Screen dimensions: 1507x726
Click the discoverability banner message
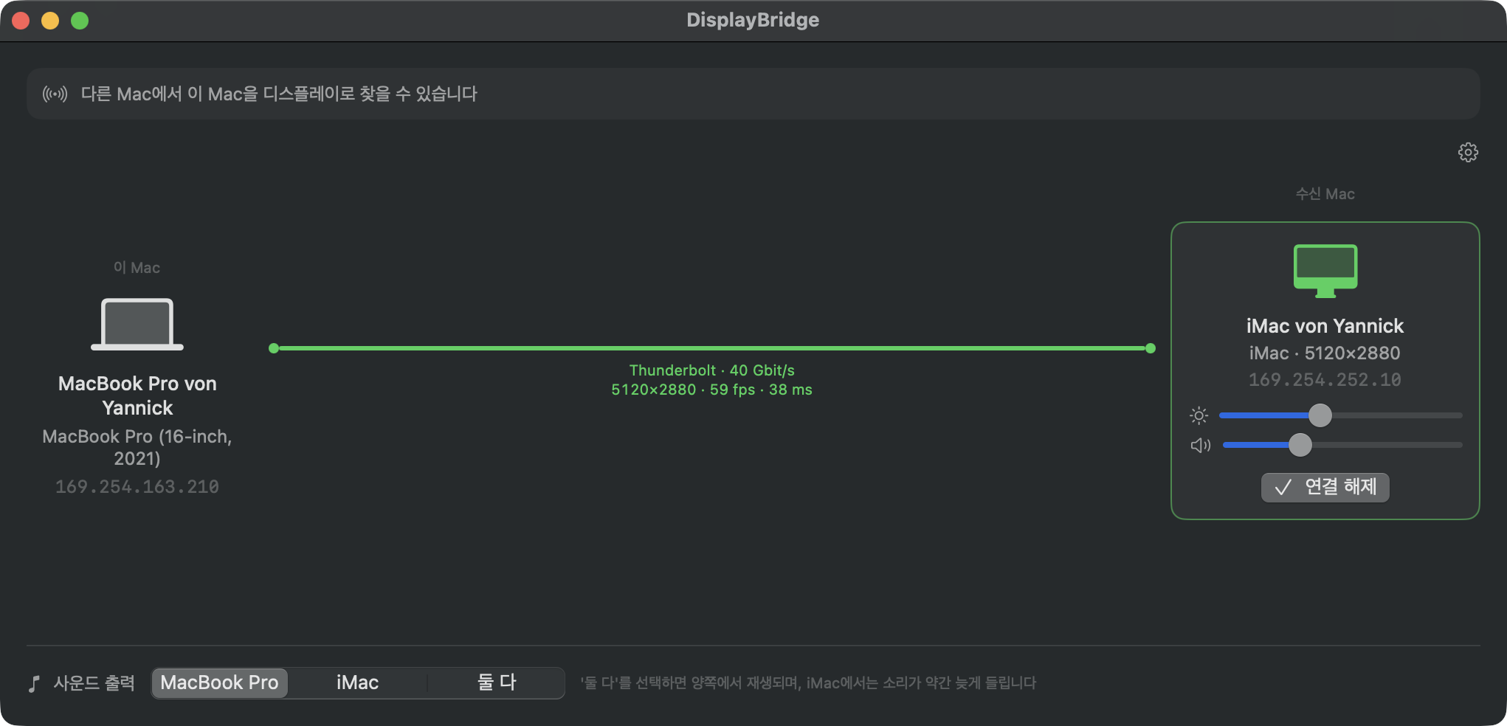279,94
